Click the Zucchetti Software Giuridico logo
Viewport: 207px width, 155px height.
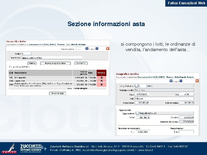coord(33,148)
